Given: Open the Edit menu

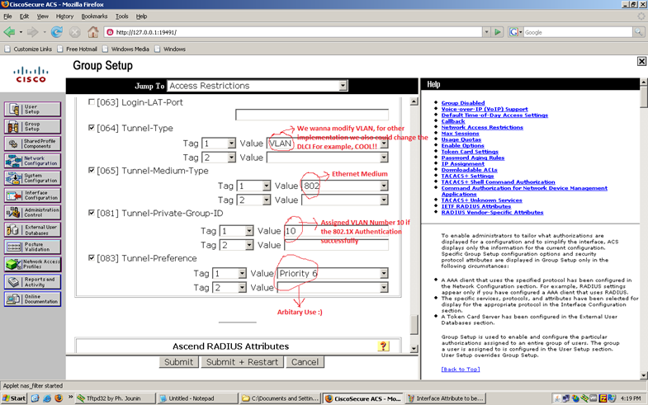Looking at the screenshot, I should coord(24,16).
